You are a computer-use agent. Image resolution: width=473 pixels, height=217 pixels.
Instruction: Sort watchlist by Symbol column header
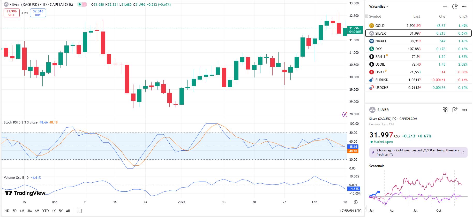(375, 16)
